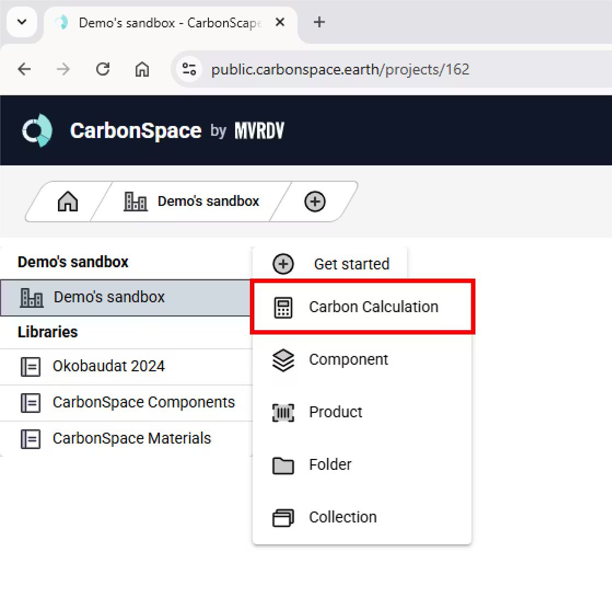Choose Component menu entry

pos(348,360)
